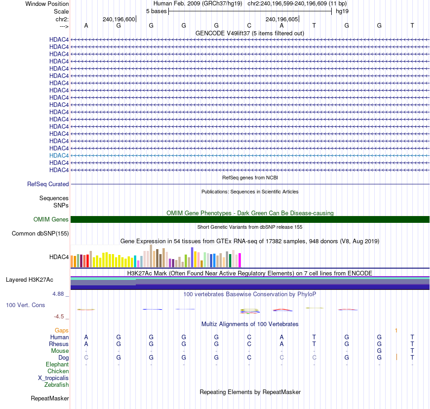Select the X_tropicalis alignment row label
This screenshot has width=430, height=409.
pos(53,378)
